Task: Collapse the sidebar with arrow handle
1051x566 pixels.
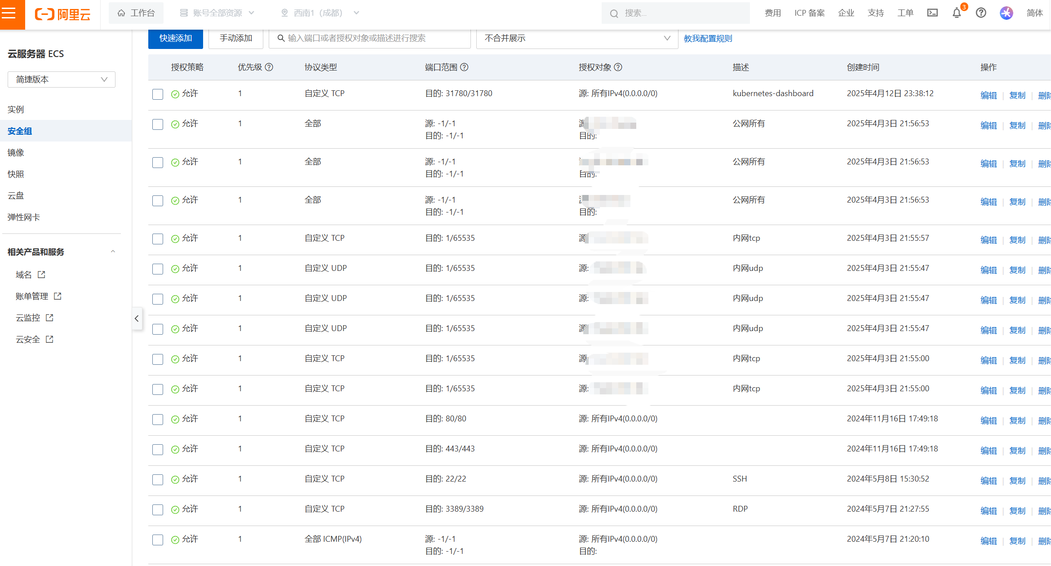Action: (137, 318)
